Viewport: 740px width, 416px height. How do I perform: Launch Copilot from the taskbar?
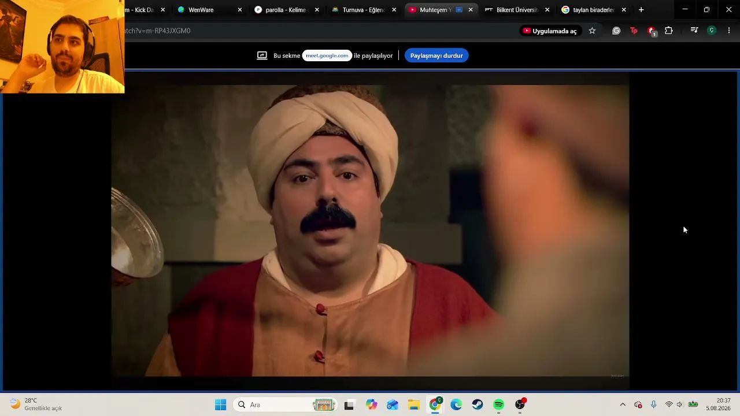[371, 404]
